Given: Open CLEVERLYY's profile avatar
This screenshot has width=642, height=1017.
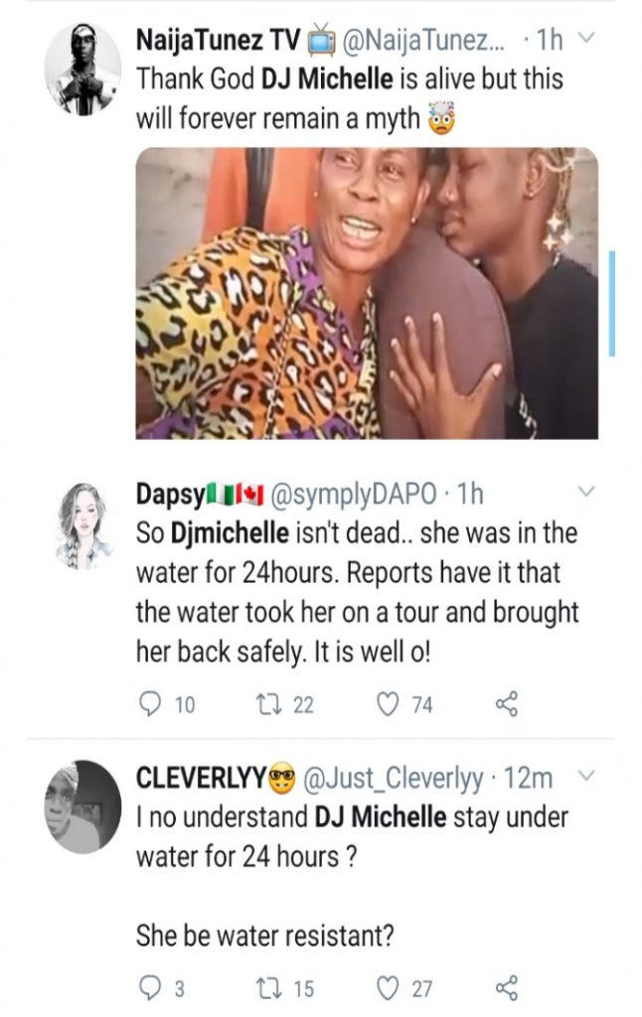Looking at the screenshot, I should [82, 806].
